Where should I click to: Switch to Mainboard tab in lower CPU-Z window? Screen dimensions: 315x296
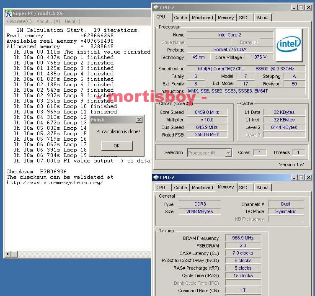click(x=202, y=188)
